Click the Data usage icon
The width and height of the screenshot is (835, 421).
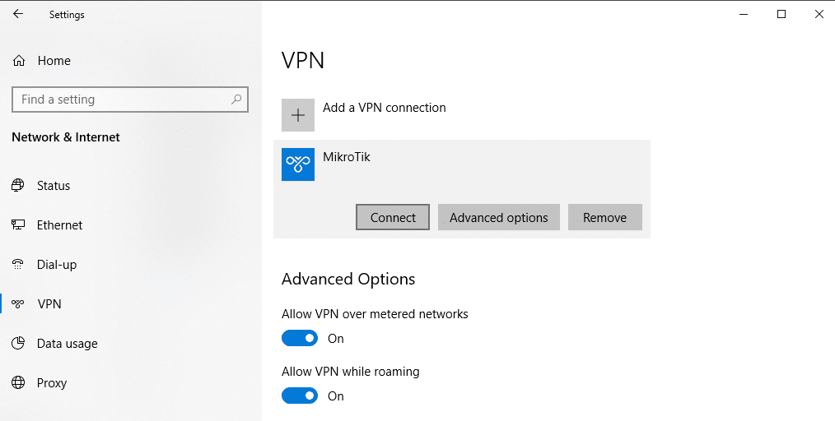[x=18, y=344]
